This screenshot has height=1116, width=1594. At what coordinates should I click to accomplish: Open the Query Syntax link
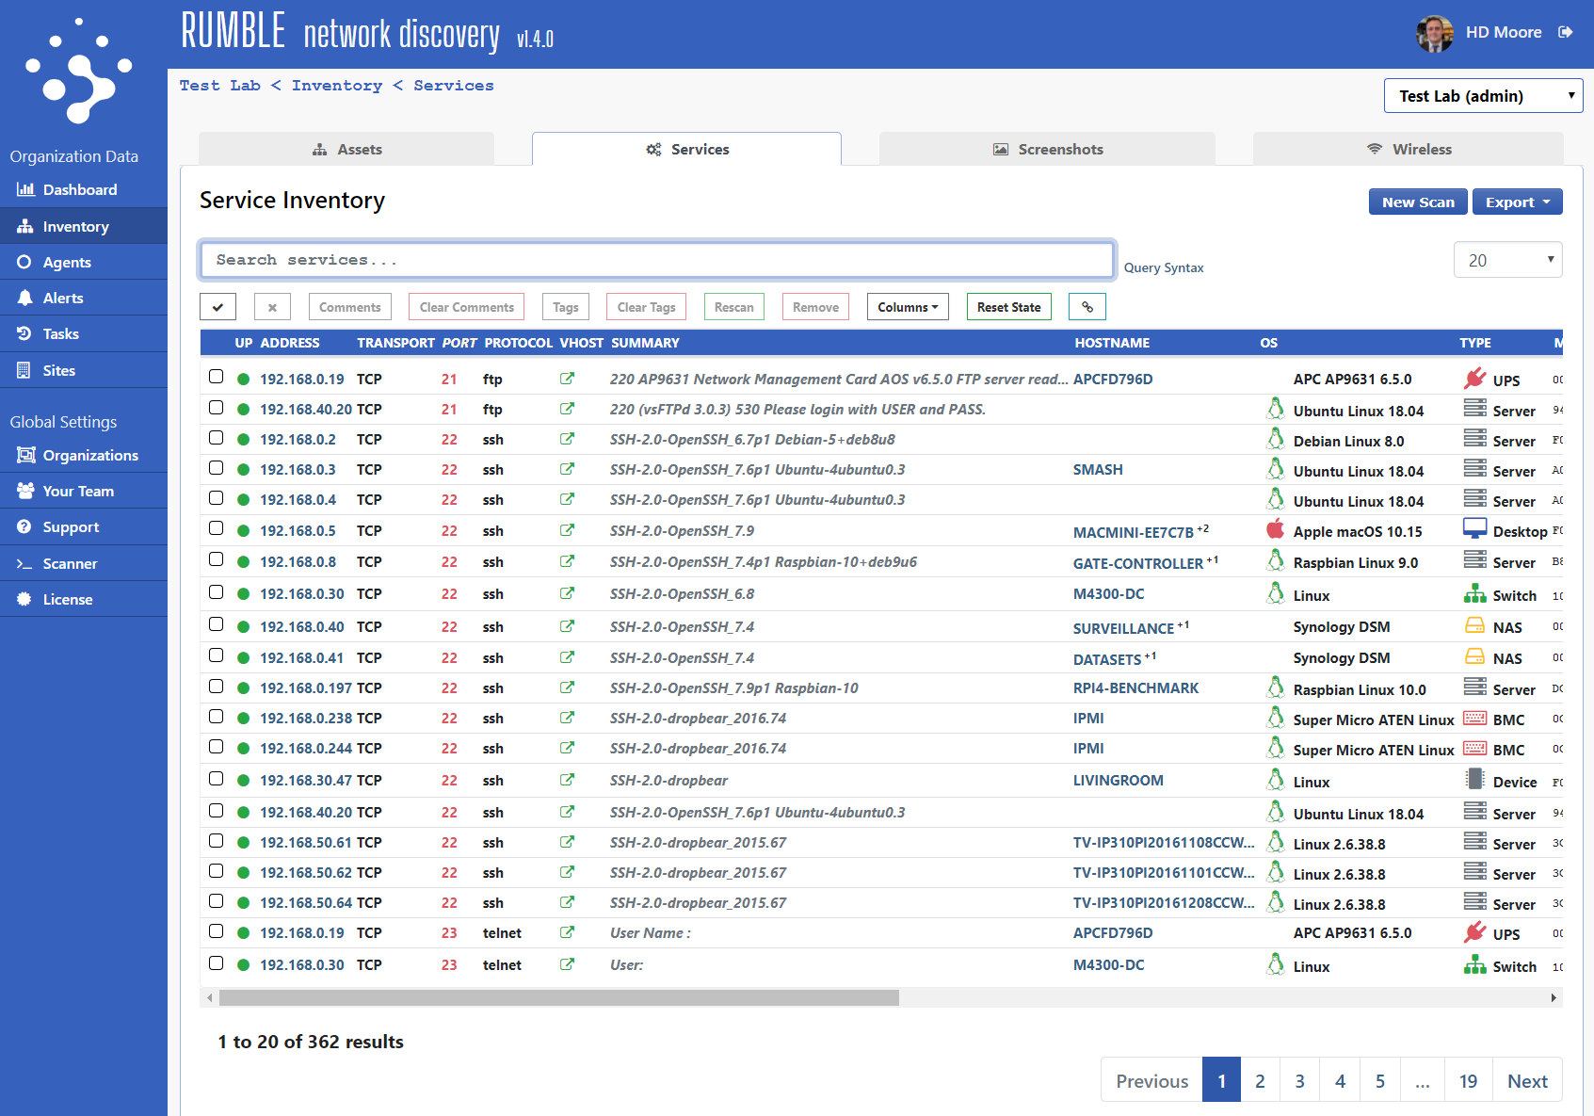(1164, 267)
